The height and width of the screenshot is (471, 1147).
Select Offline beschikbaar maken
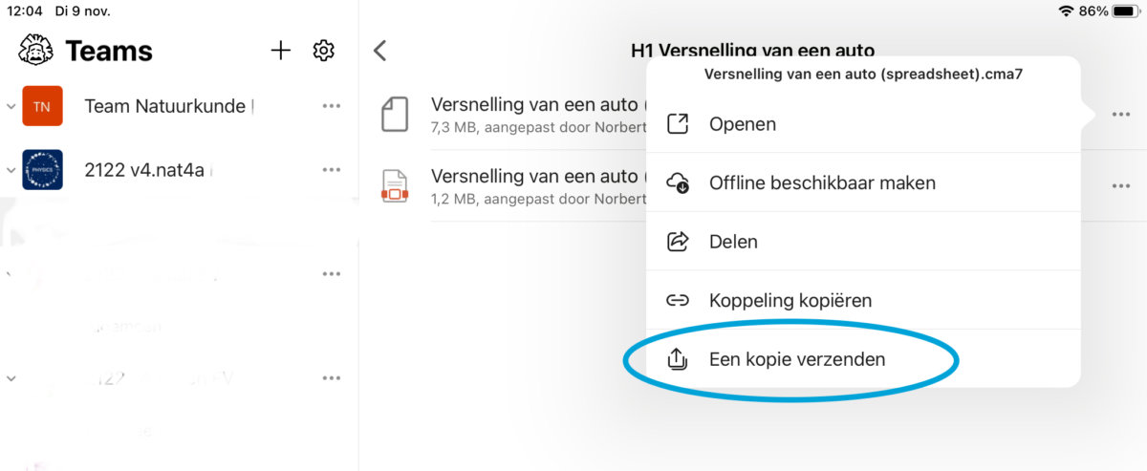(x=821, y=182)
